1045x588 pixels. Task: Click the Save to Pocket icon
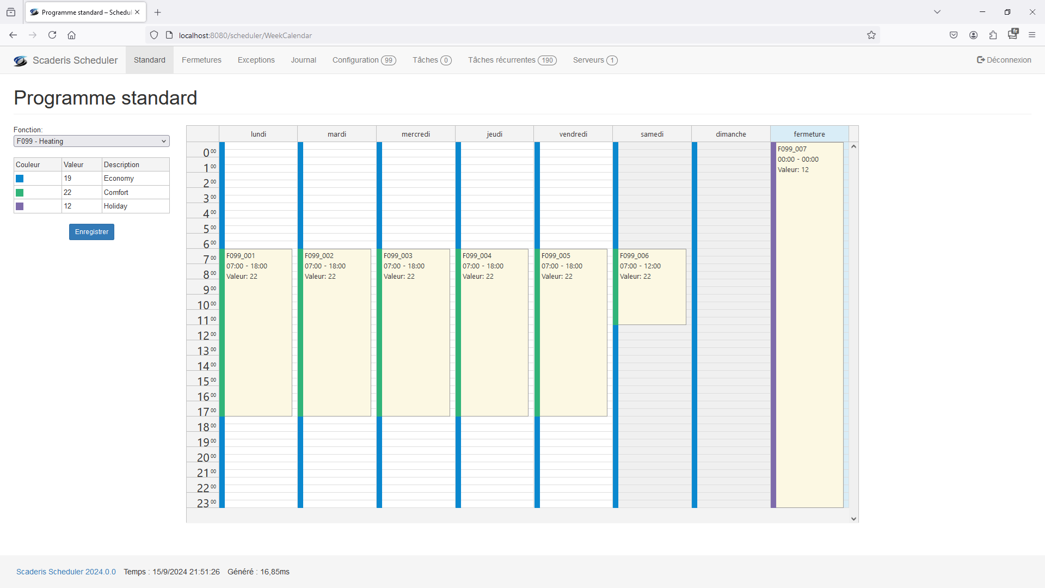coord(954,35)
